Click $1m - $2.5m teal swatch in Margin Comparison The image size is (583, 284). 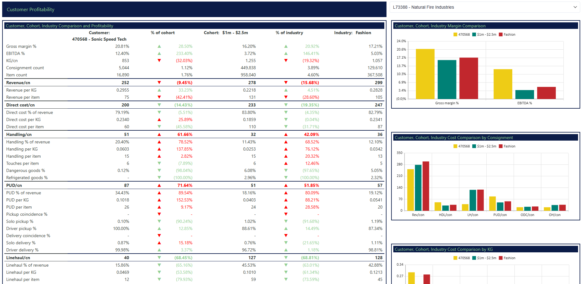coord(474,34)
